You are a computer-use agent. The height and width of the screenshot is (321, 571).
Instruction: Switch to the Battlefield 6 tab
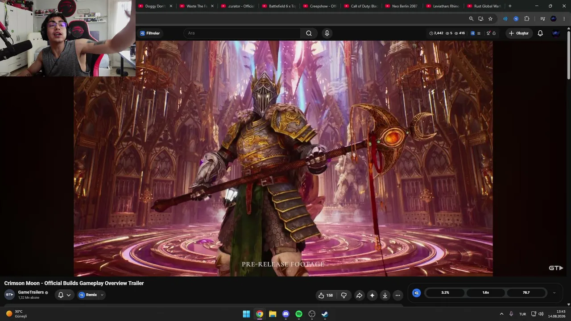[279, 6]
